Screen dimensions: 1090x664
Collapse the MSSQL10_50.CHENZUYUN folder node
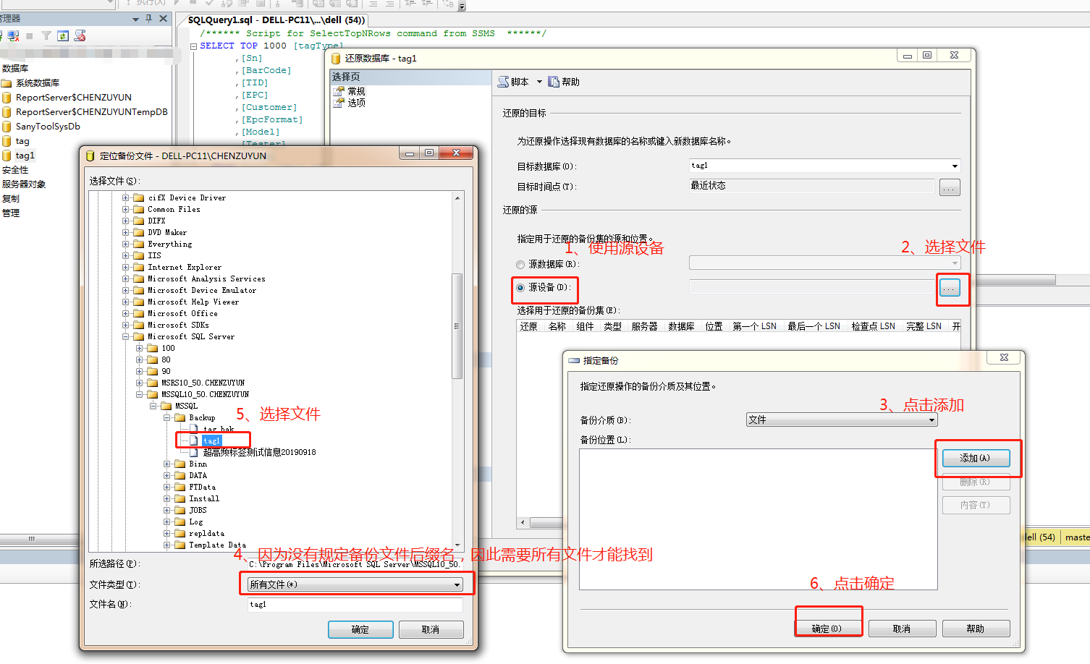coord(140,394)
